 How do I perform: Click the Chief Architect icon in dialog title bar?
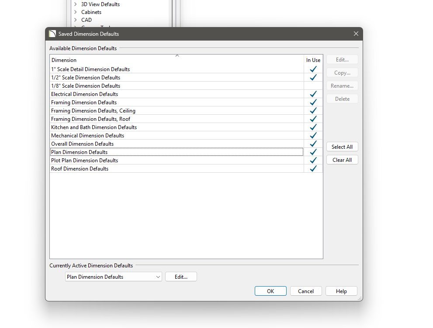click(52, 34)
